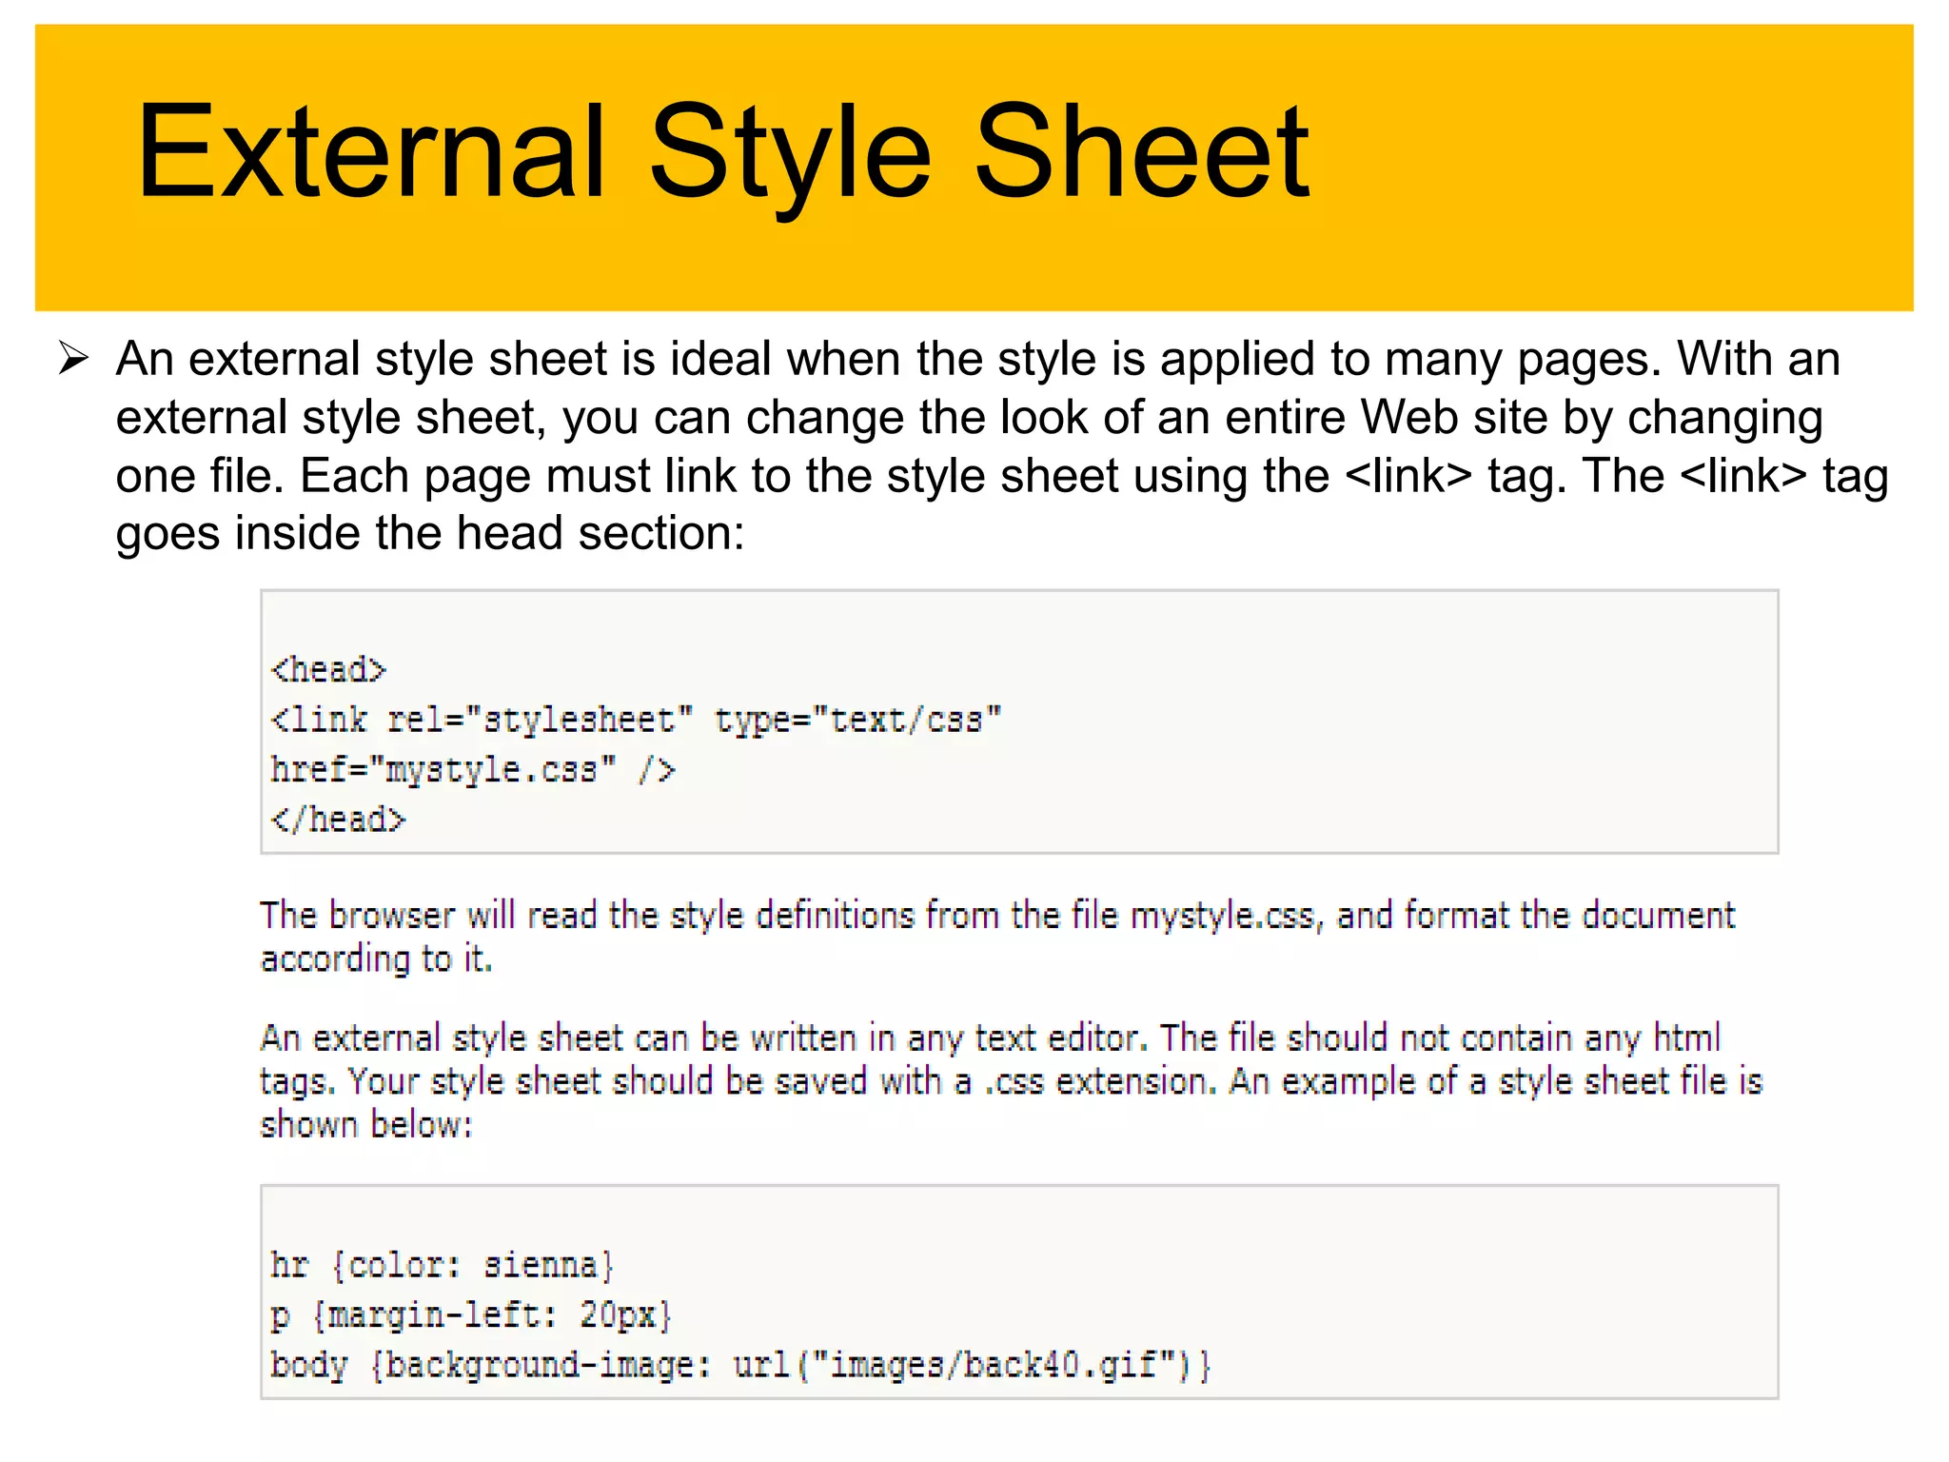1949x1462 pixels.
Task: Click the text 'according to it.'
Action: pos(377,959)
